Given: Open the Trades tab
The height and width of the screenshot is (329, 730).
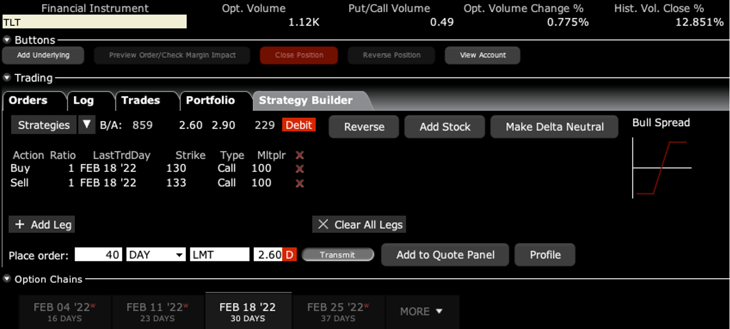Looking at the screenshot, I should tap(140, 100).
